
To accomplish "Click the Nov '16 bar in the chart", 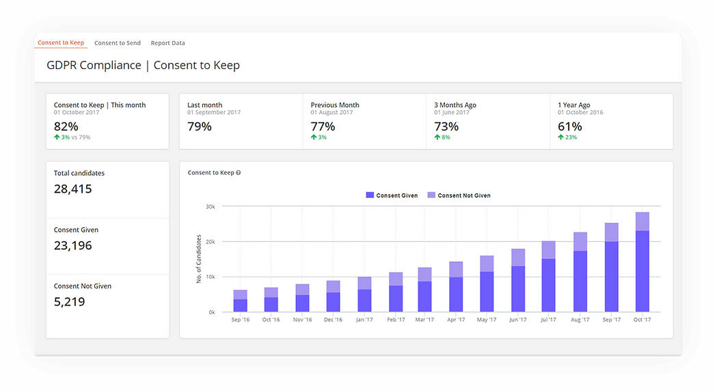I will coord(302,298).
